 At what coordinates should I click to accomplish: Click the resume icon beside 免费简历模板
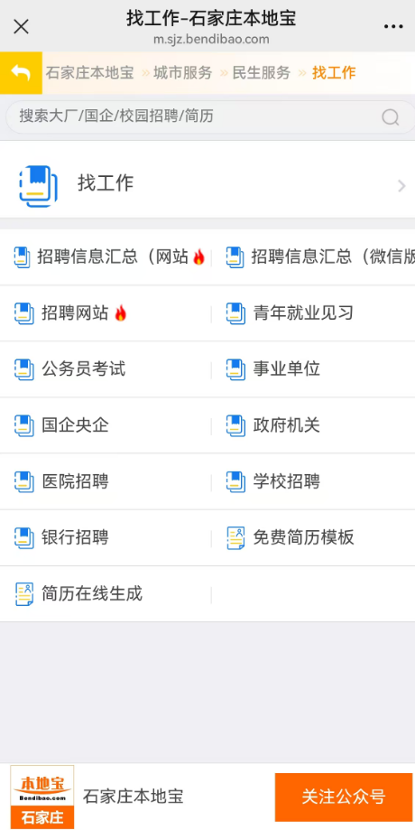tap(235, 537)
